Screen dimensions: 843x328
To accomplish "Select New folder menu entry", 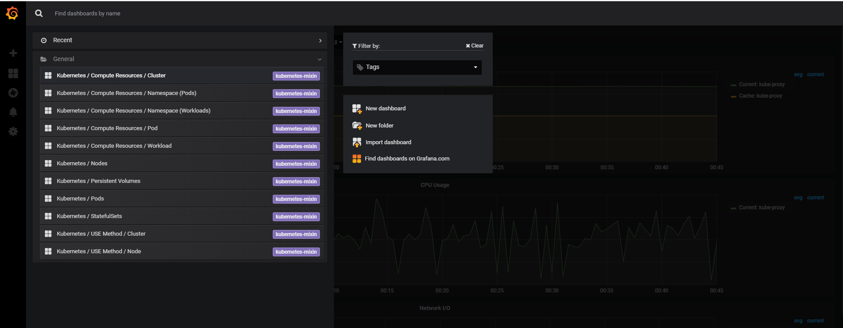I will pos(379,126).
